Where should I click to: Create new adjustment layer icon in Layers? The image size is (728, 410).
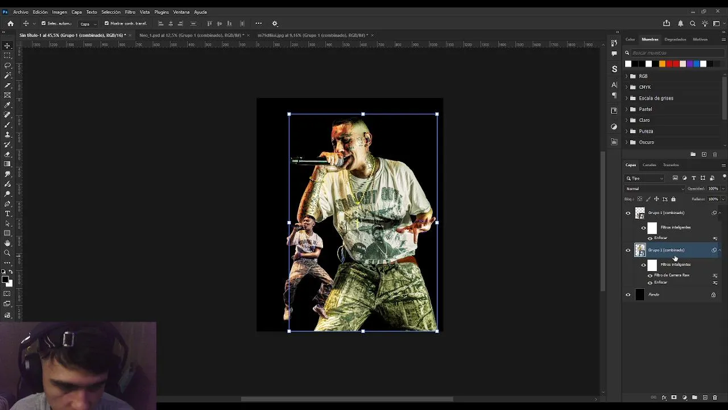pos(685,397)
